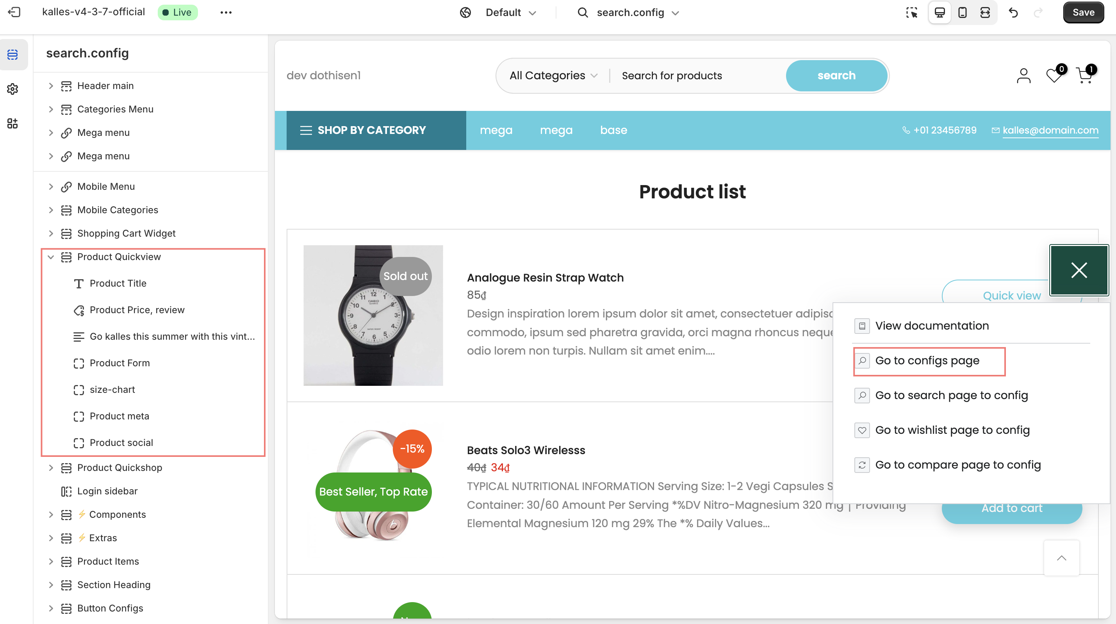Open the All Categories dropdown
The width and height of the screenshot is (1116, 624).
553,75
